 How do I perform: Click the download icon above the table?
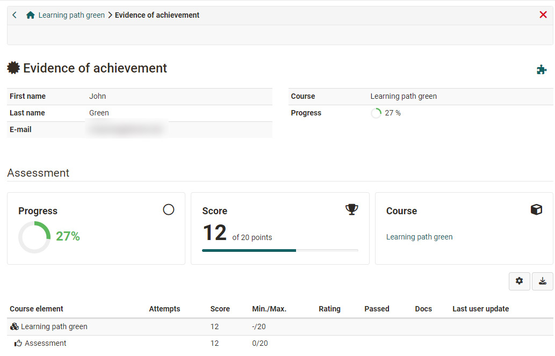(543, 281)
